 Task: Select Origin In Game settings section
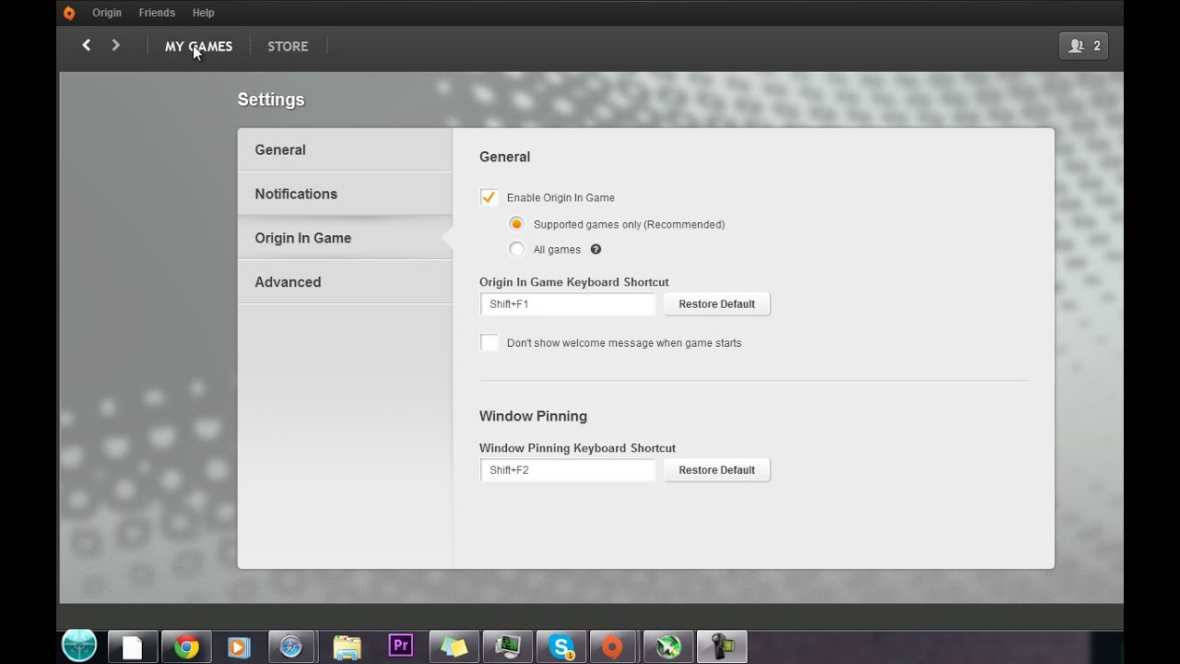[x=345, y=238]
